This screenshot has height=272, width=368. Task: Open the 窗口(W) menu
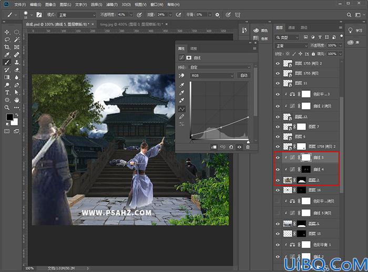[x=157, y=4]
